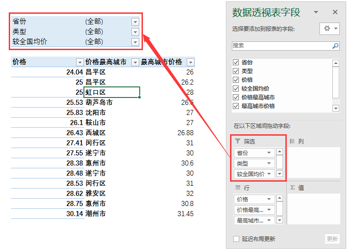Click the 值 sigma icon
Image resolution: width=355 pixels, height=252 pixels.
pos(292,188)
